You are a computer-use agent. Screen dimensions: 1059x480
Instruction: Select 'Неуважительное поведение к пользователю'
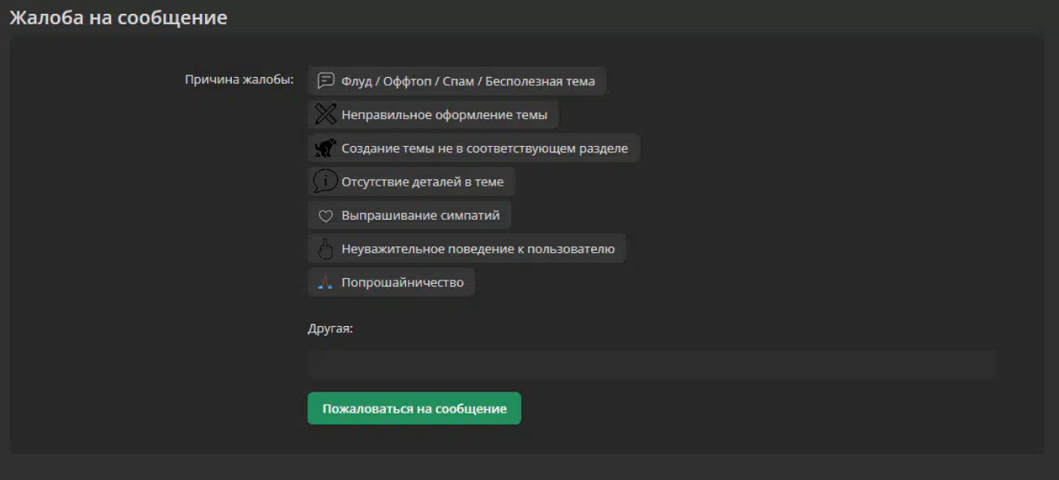pyautogui.click(x=478, y=249)
